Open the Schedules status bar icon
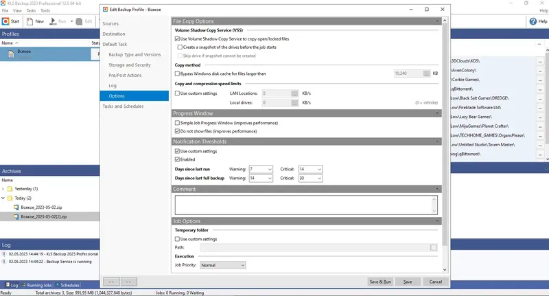 [x=58, y=285]
